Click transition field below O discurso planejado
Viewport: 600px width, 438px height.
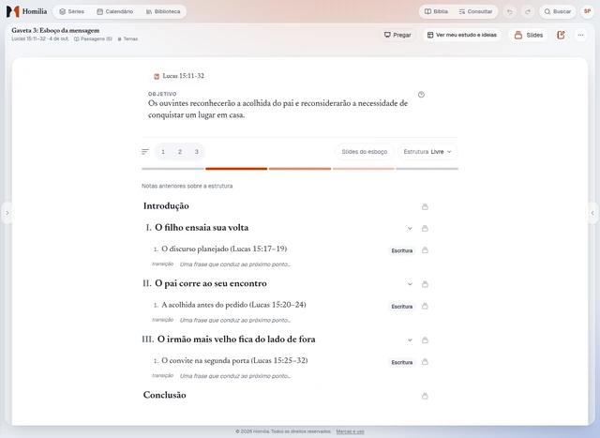point(235,264)
